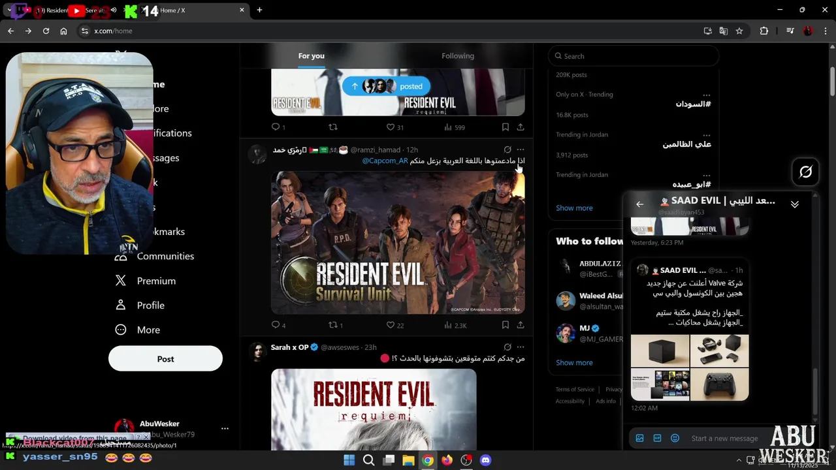836x470 pixels.
Task: Share ramzi_hamad's Survival Unit post
Action: click(521, 324)
